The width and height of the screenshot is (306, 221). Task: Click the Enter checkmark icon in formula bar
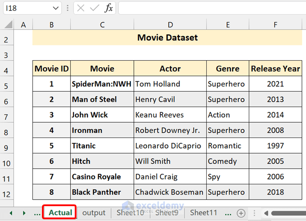pyautogui.click(x=94, y=8)
